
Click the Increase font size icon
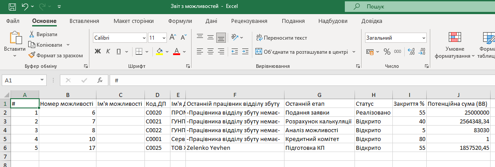(x=173, y=37)
